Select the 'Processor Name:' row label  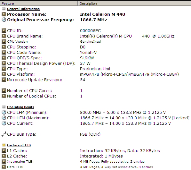tap(27, 14)
